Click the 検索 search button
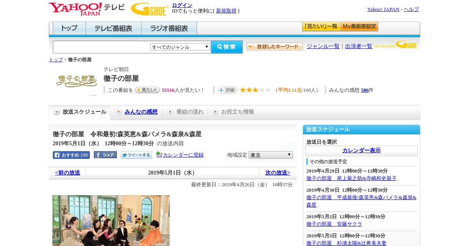This screenshot has width=469, height=246. 227,47
